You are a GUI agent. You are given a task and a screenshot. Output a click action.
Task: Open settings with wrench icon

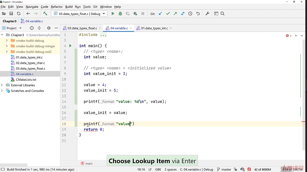pos(207,14)
